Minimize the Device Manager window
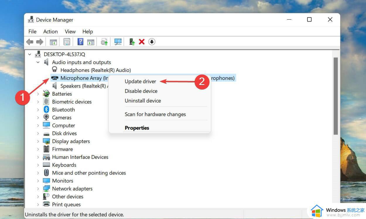The image size is (366, 219). point(289,20)
